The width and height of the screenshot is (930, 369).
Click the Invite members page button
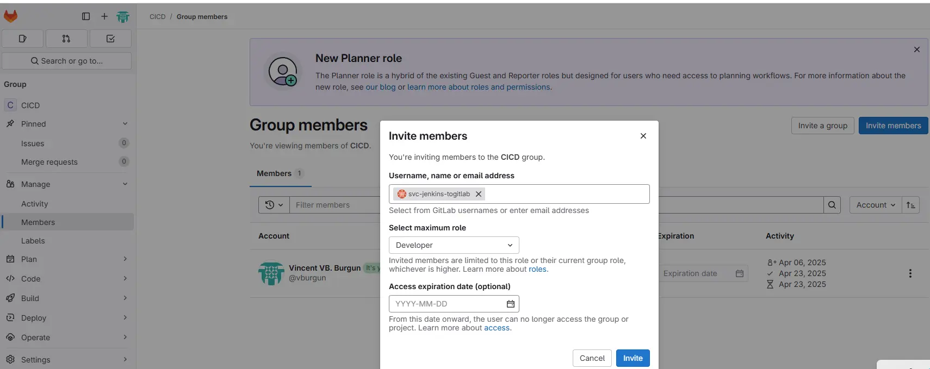coord(894,126)
